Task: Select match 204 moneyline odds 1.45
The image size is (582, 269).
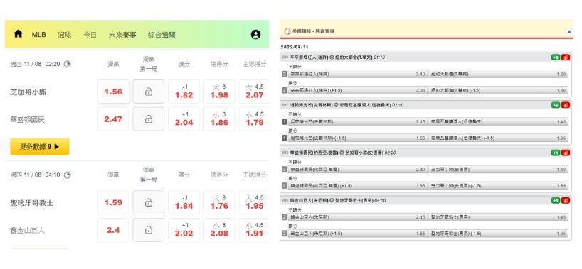Action: point(498,217)
